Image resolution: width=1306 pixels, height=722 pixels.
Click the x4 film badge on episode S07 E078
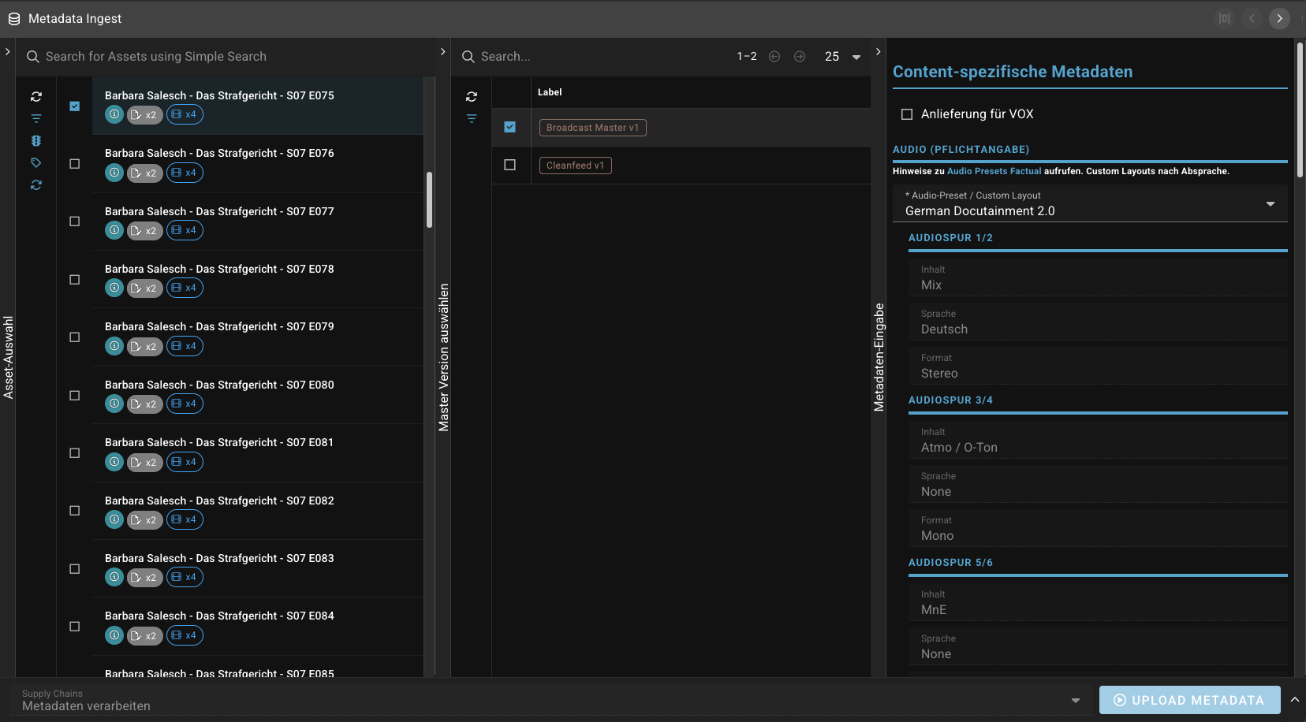[185, 288]
